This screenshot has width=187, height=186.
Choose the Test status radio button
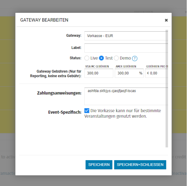(x=102, y=58)
